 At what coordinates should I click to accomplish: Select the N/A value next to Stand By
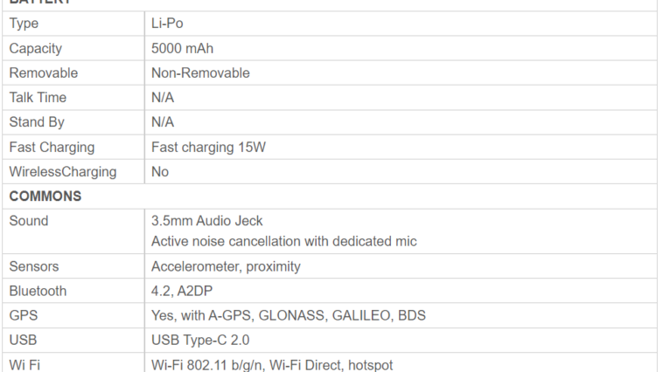tap(163, 122)
